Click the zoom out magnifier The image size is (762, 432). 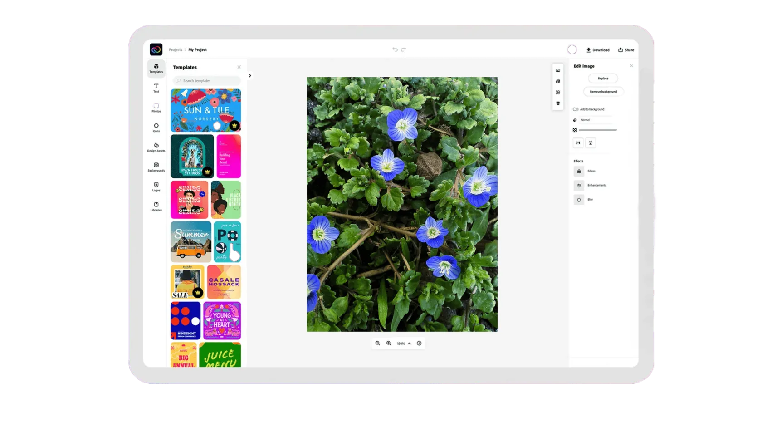[377, 344]
